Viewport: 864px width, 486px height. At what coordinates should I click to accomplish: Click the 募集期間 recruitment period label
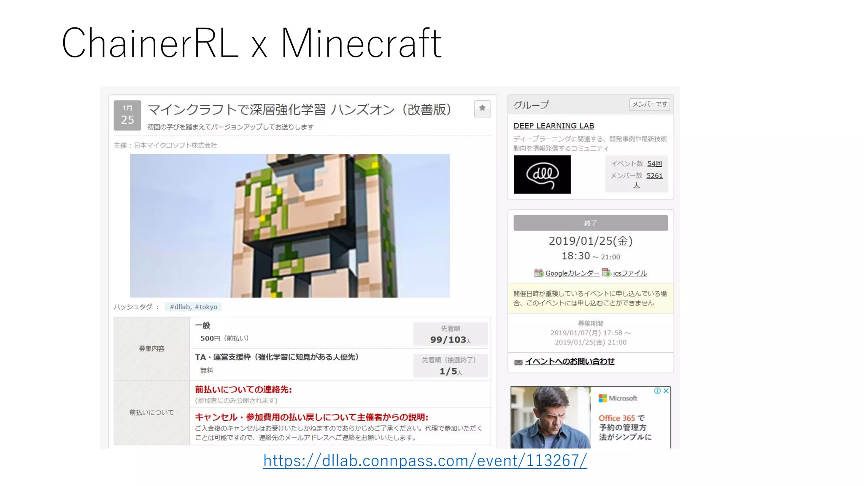(591, 323)
